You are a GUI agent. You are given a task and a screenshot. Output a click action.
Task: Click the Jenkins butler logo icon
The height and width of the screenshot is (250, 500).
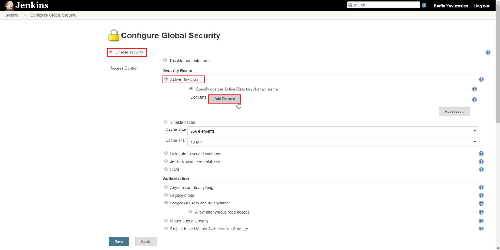point(9,5)
